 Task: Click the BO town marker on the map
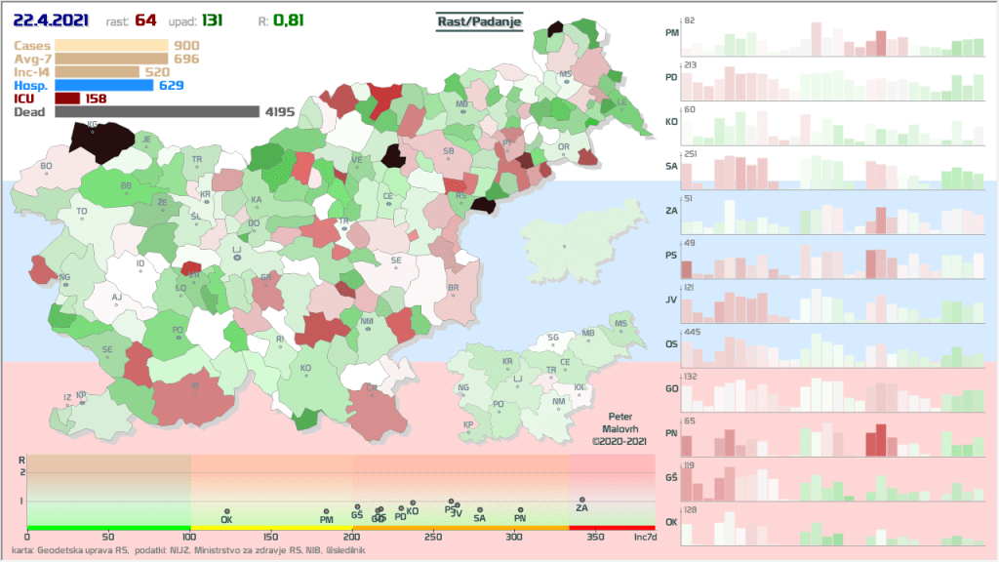(46, 167)
